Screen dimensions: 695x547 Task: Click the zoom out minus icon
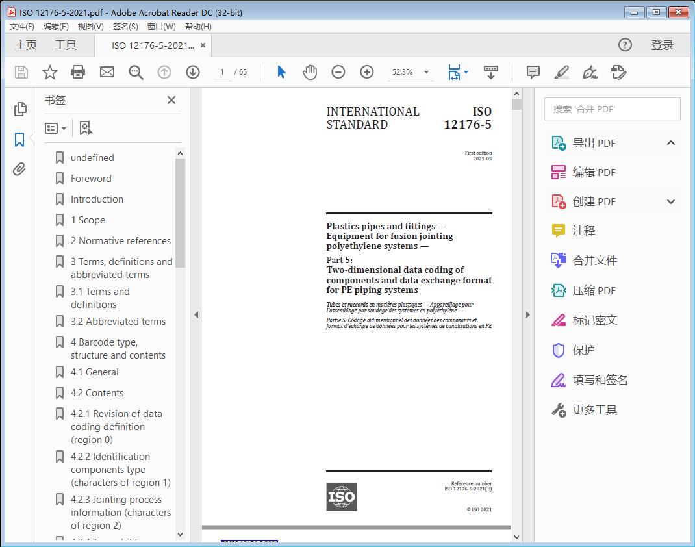click(338, 72)
